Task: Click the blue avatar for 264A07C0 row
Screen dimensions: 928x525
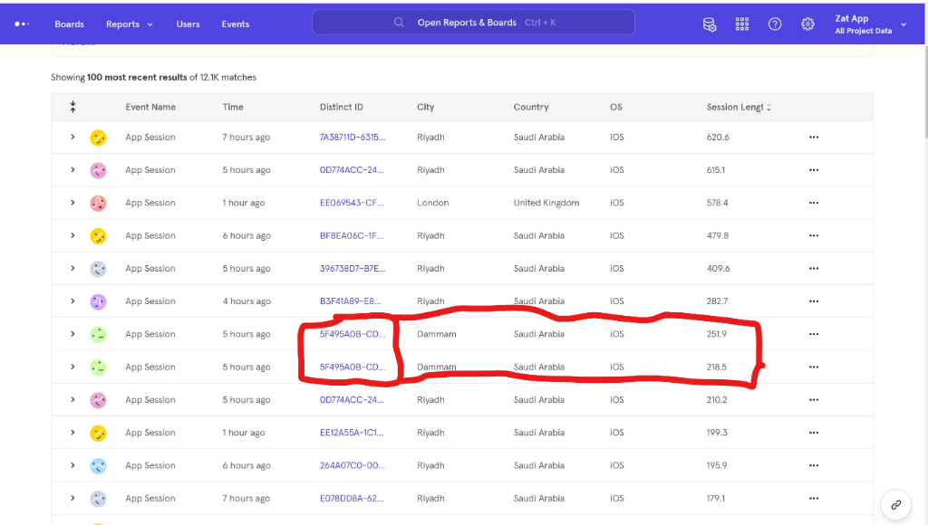Action: (98, 466)
